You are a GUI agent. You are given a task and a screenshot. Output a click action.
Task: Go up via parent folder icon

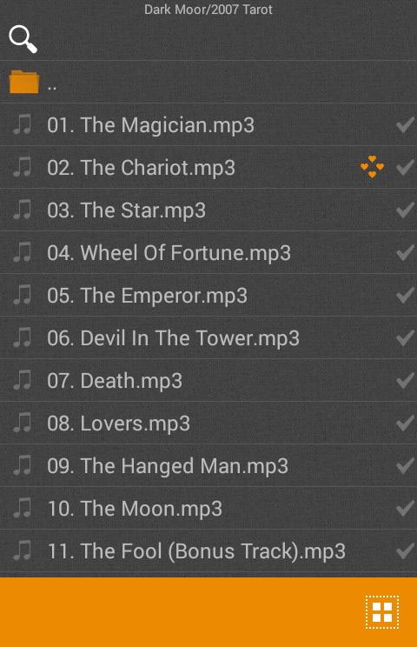pos(24,82)
